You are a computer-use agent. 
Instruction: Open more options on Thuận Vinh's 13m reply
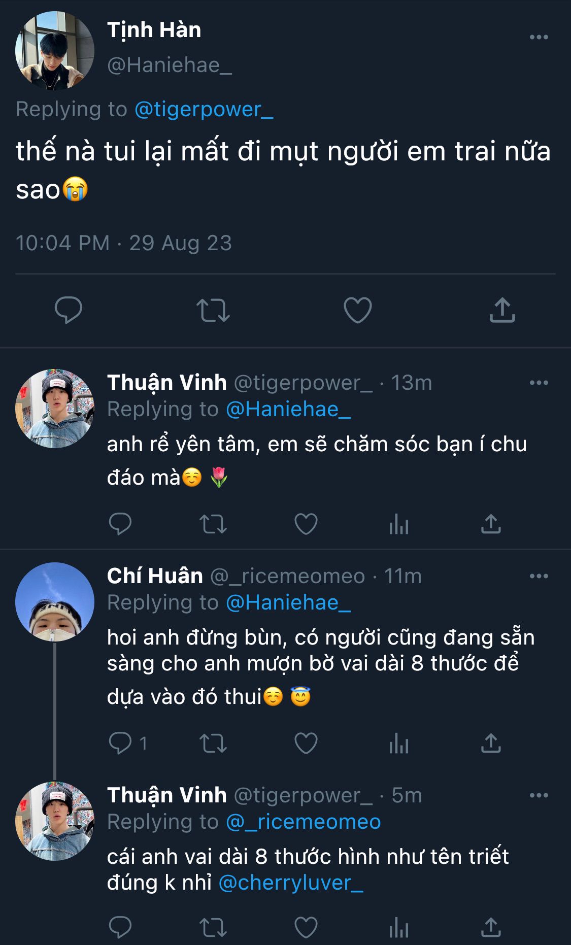539,383
